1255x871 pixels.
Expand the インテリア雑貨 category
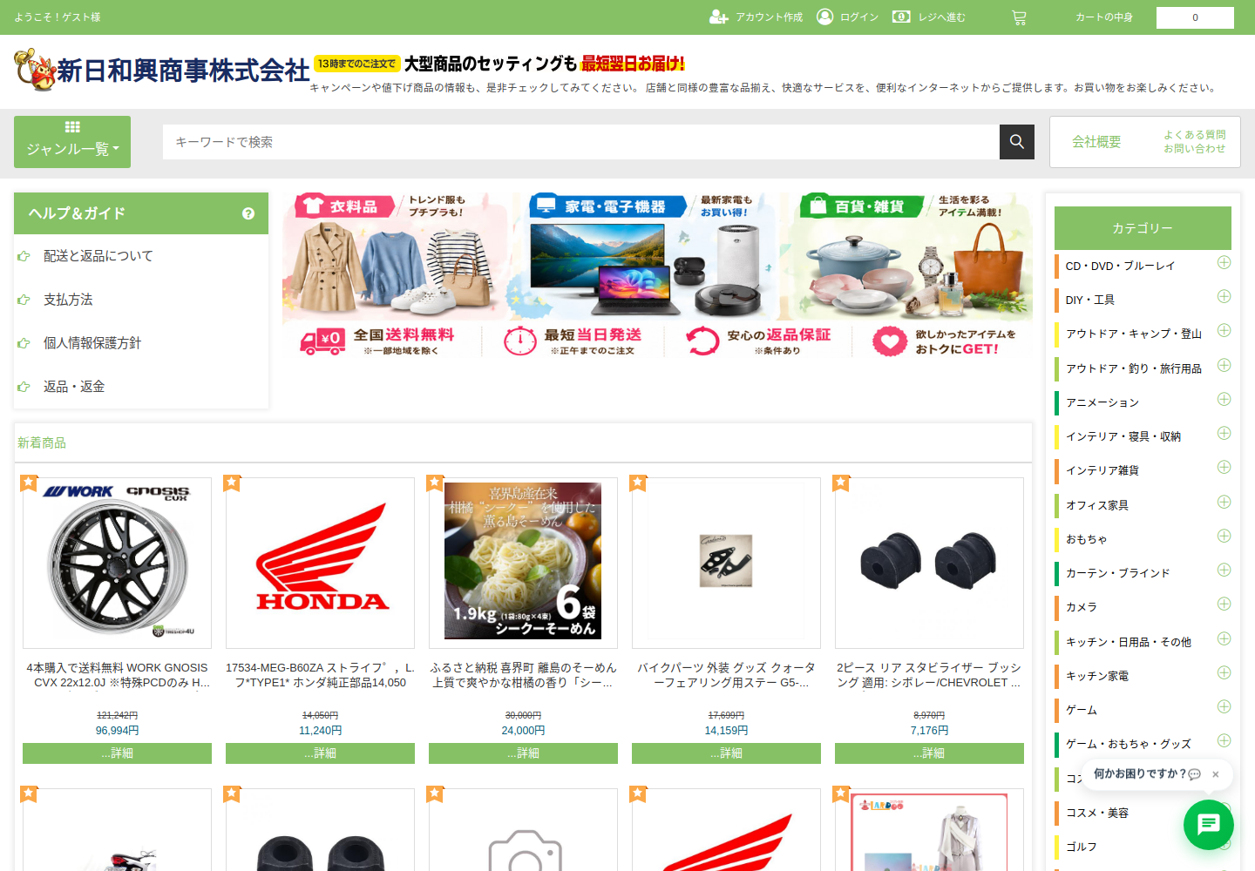click(1224, 467)
